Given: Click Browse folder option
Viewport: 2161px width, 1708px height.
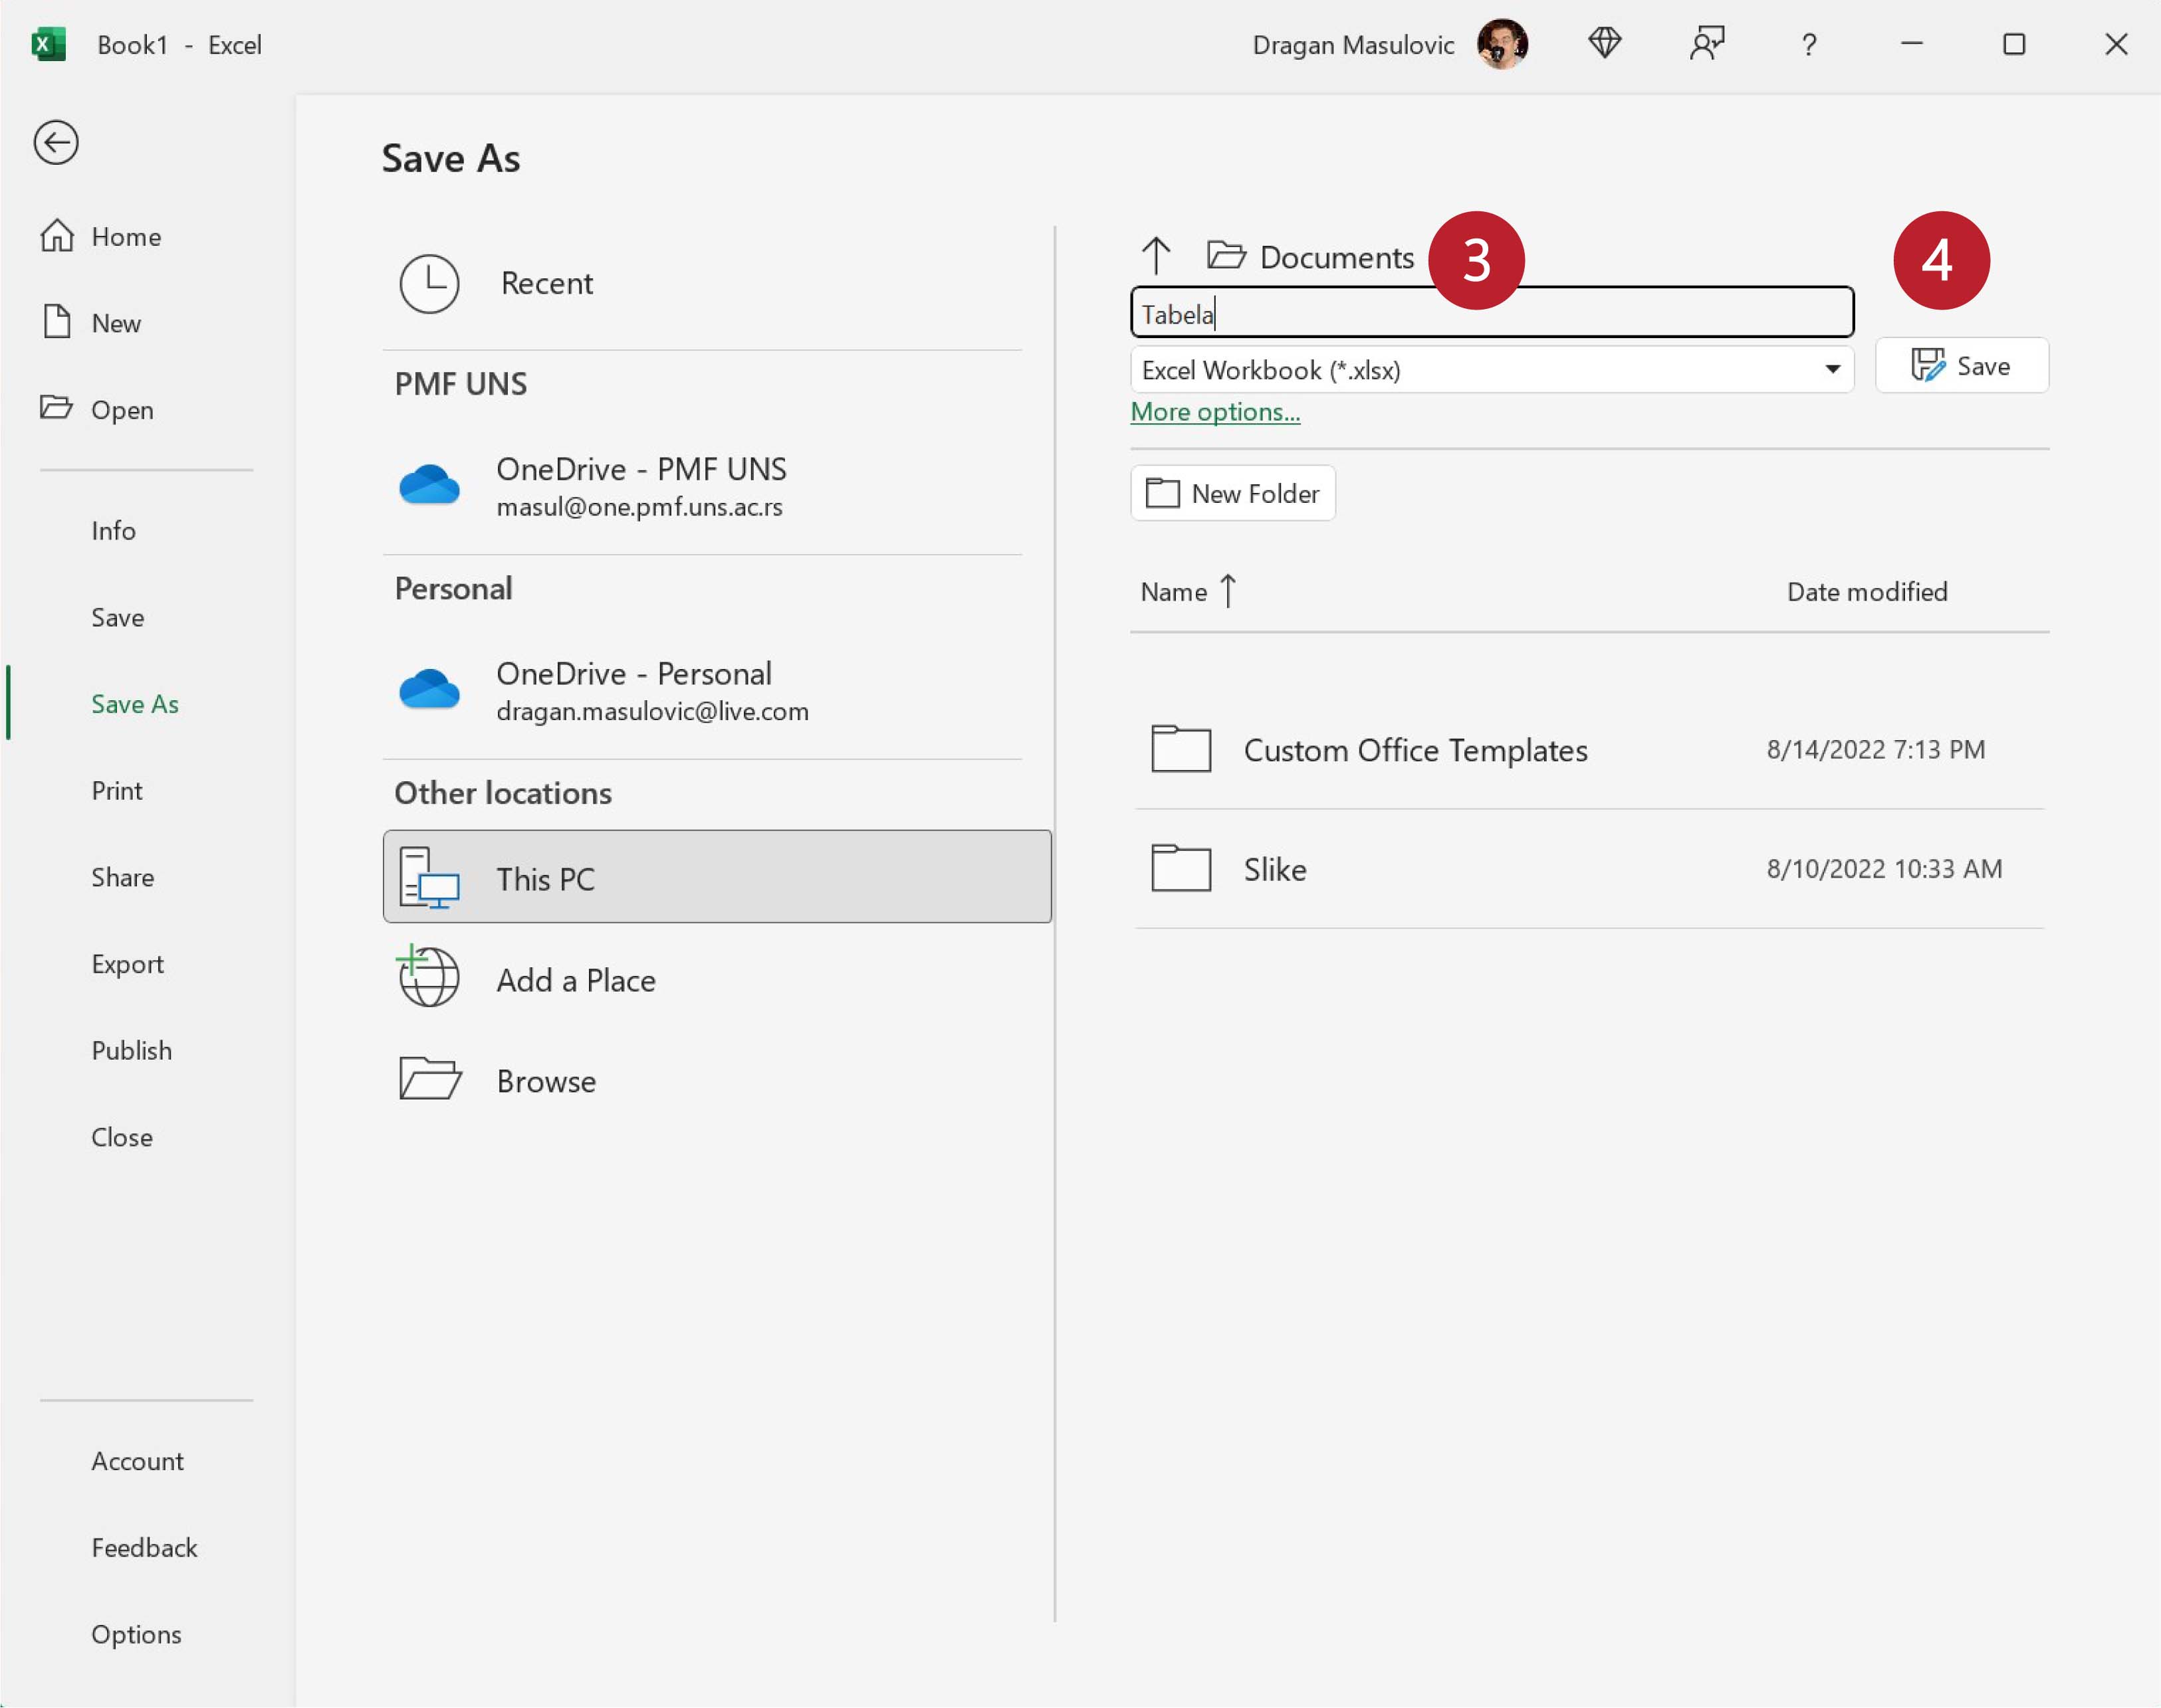Looking at the screenshot, I should (x=545, y=1081).
